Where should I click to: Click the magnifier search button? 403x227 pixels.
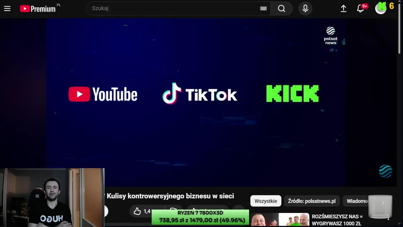pos(281,9)
